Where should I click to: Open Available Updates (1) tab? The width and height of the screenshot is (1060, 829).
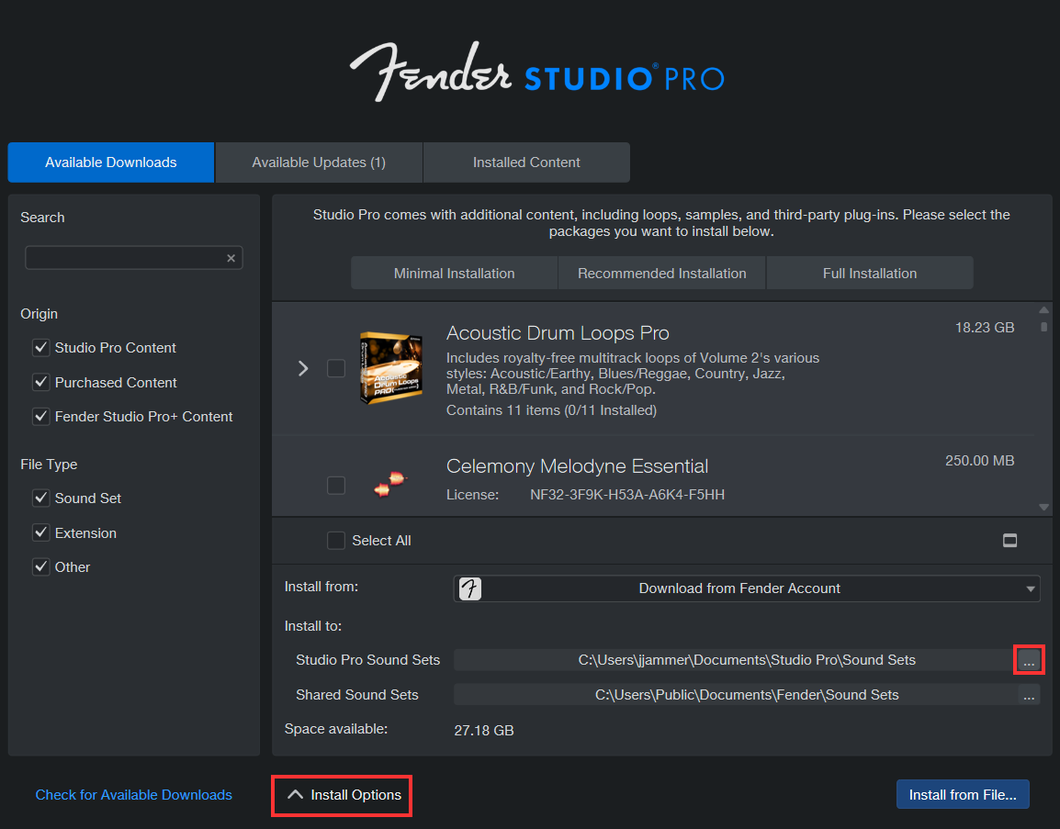(319, 162)
